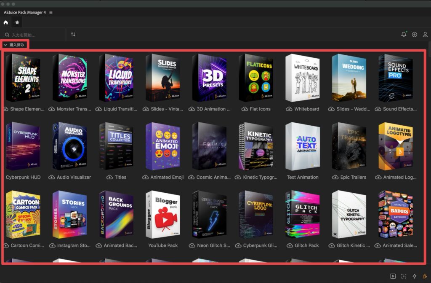Click the "YouTube Pack" label
431x283 pixels.
point(163,245)
